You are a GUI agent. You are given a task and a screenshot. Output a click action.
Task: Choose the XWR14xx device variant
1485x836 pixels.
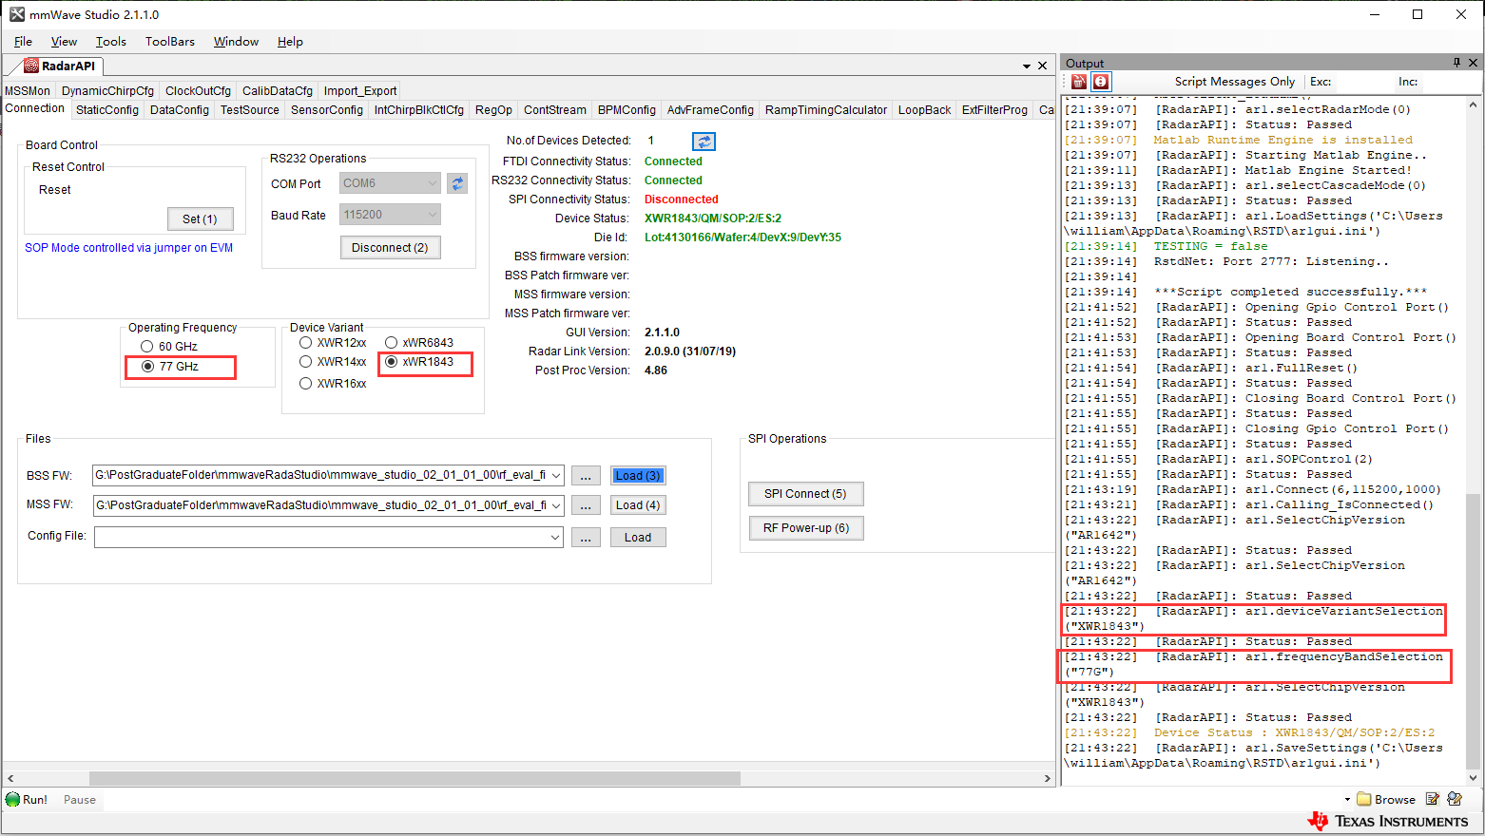click(x=305, y=362)
